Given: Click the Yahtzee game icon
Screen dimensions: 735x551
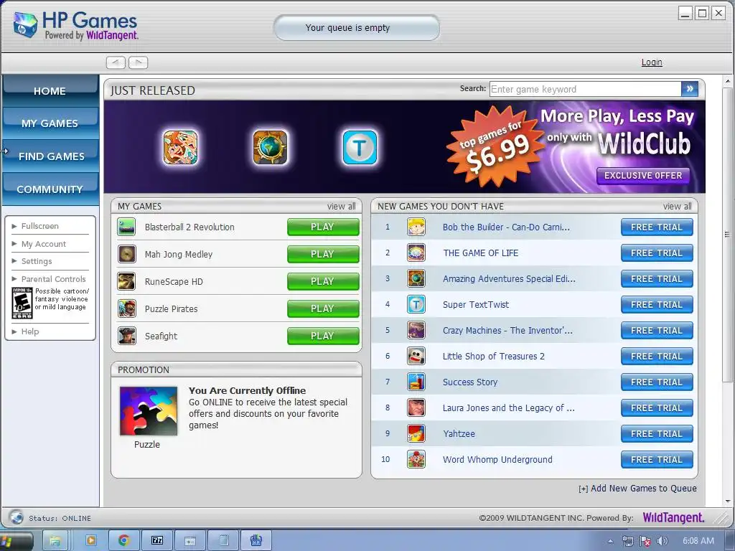Looking at the screenshot, I should [x=416, y=433].
